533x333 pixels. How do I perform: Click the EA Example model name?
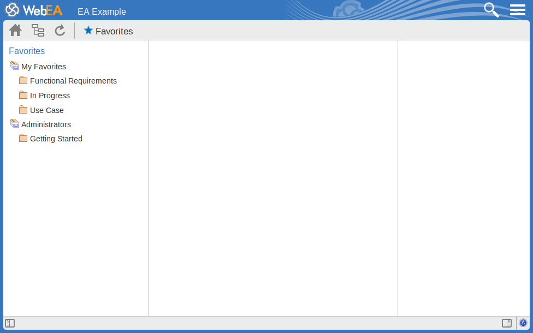(102, 11)
